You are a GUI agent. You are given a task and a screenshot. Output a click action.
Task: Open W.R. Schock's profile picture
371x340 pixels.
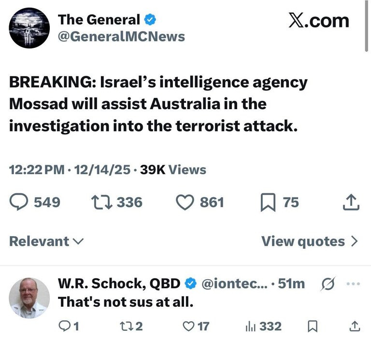point(29,298)
